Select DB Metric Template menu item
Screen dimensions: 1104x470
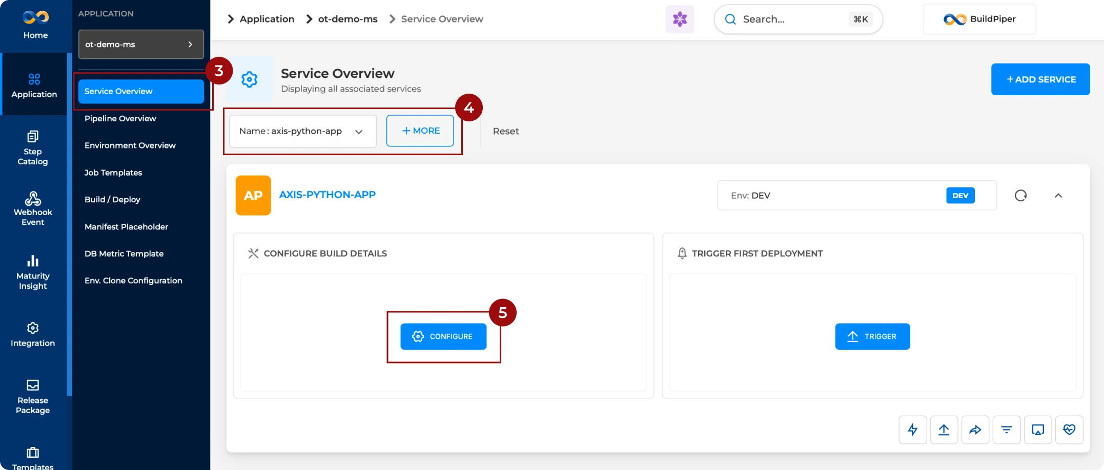point(124,253)
